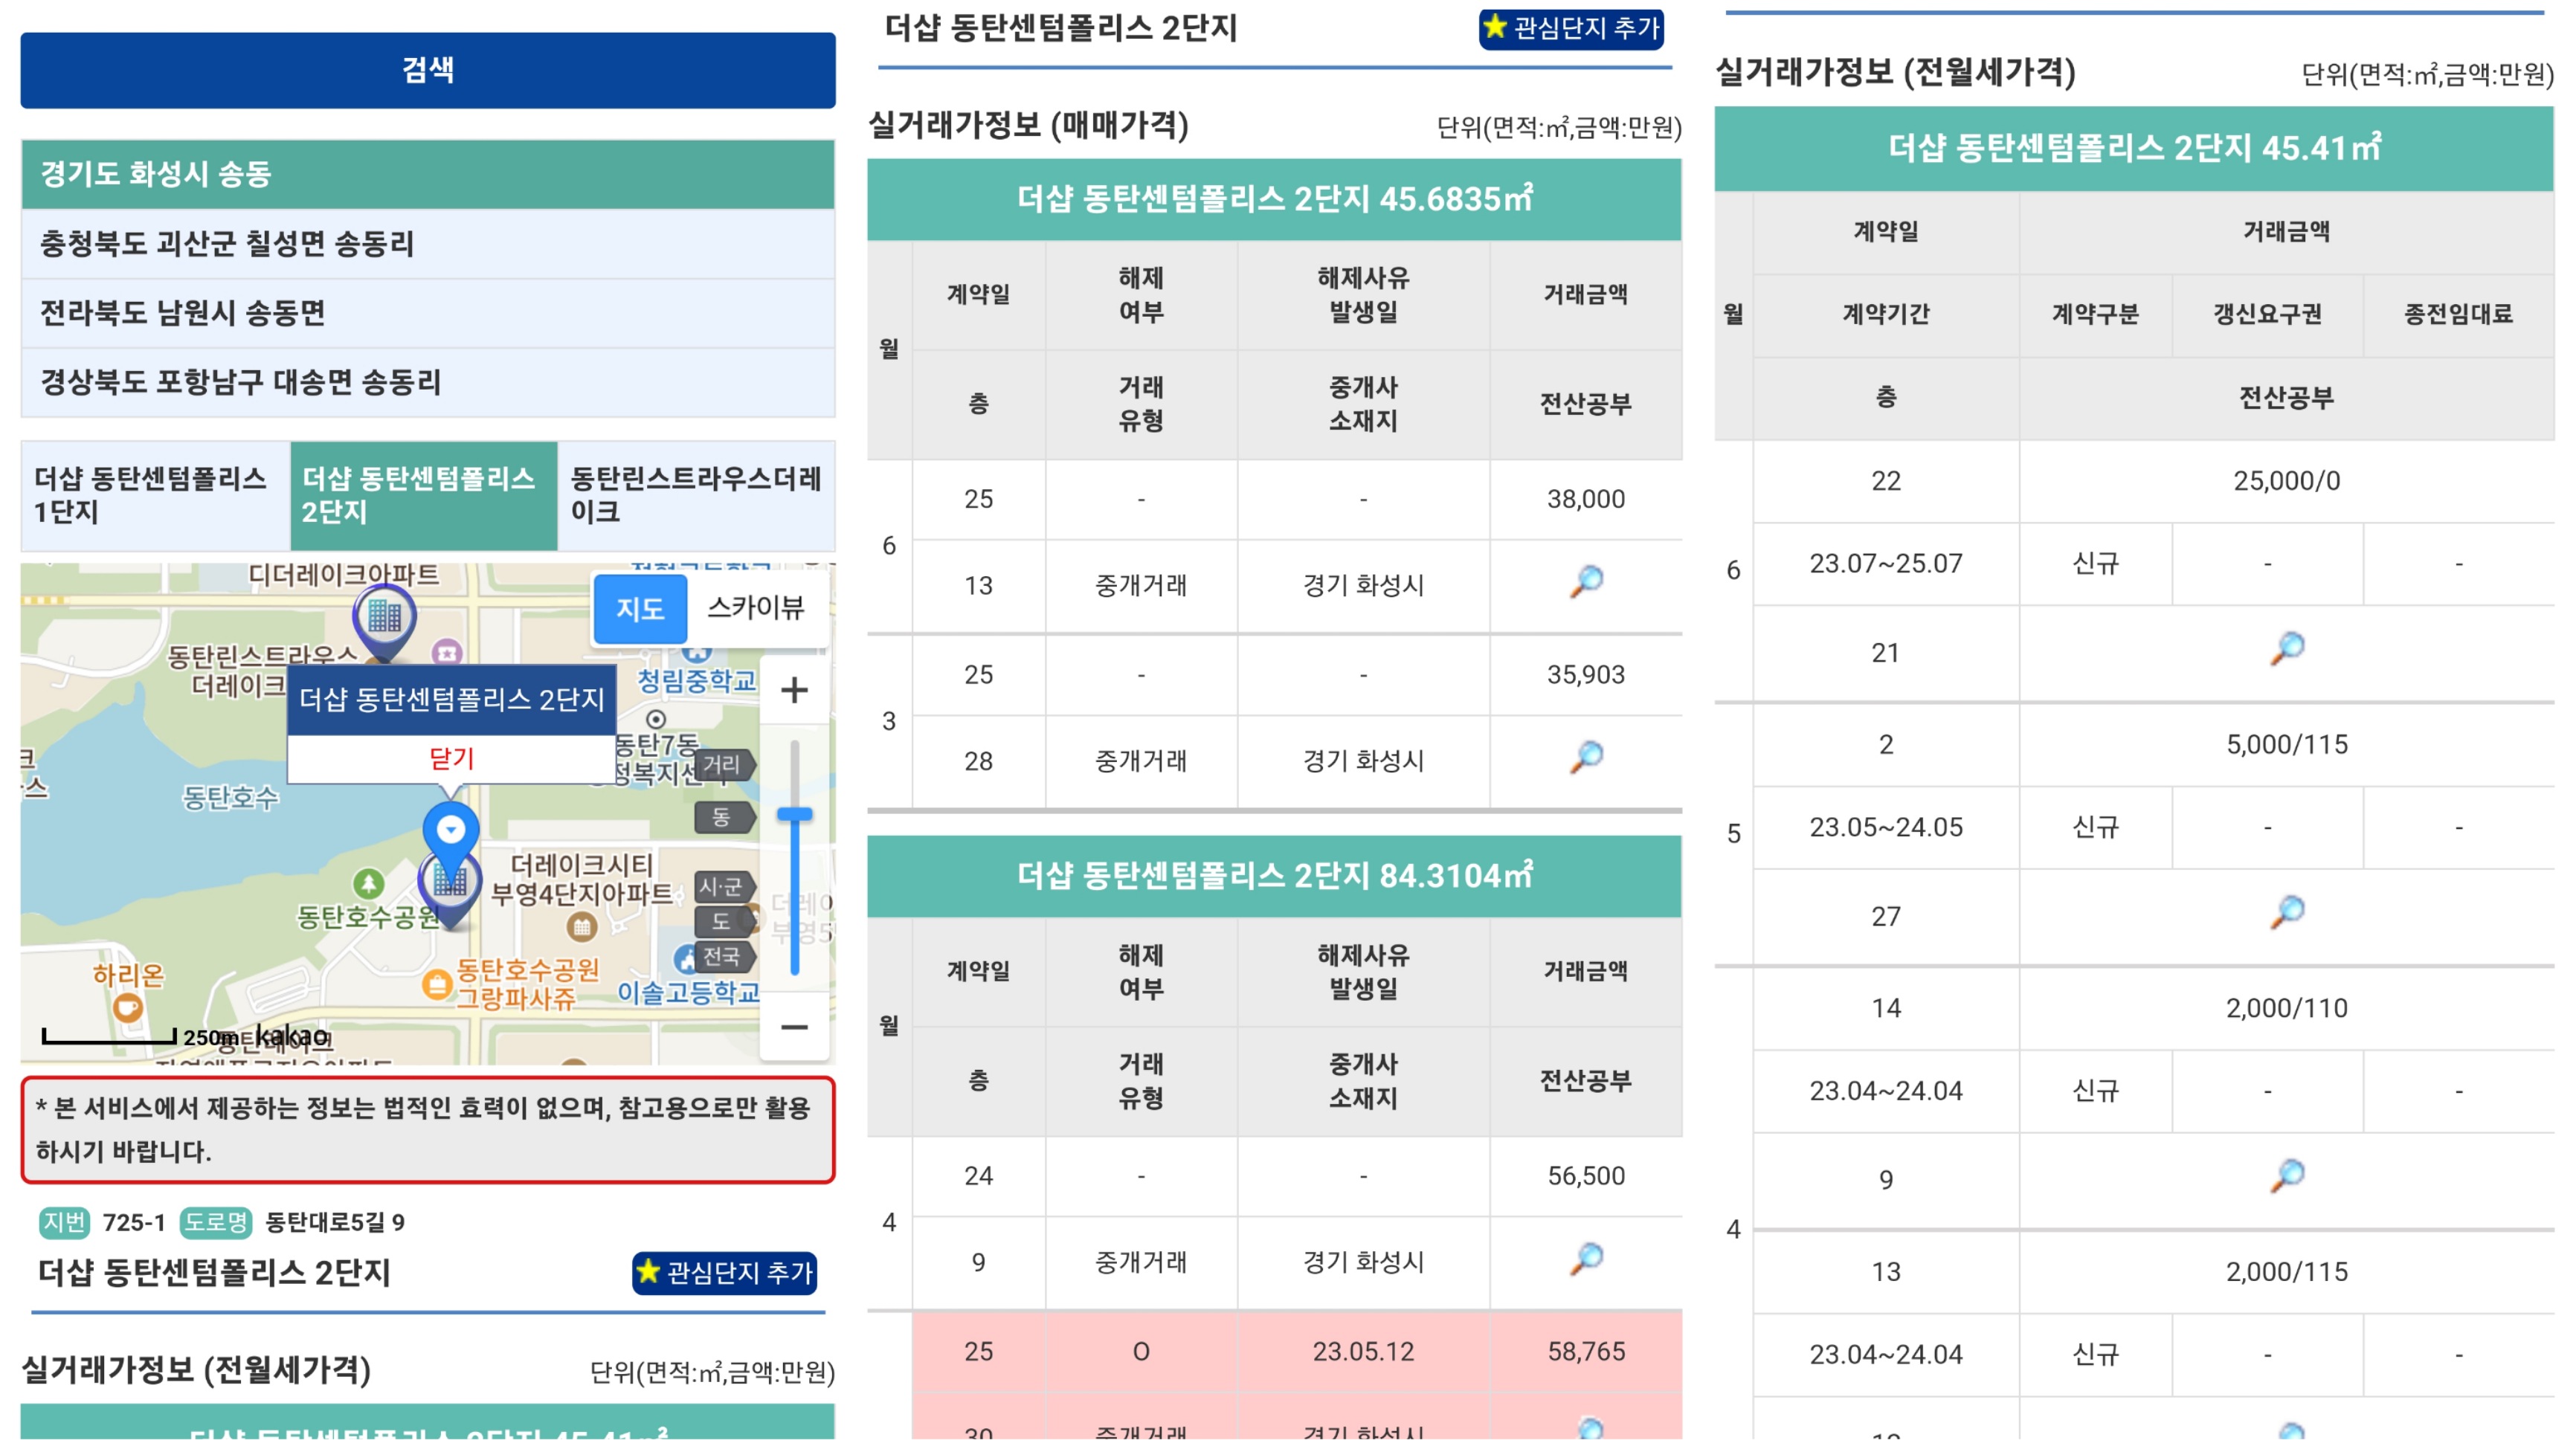
Task: Add 관심단지 in the left panel
Action: pyautogui.click(x=725, y=1273)
